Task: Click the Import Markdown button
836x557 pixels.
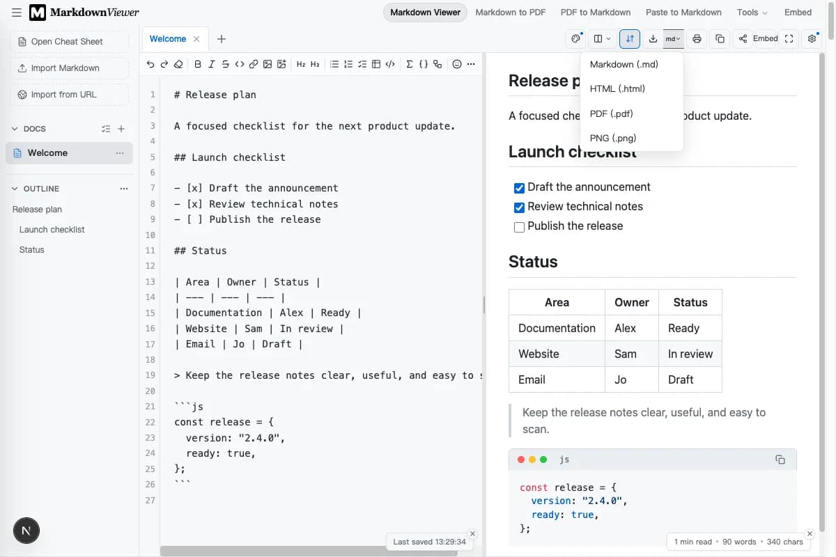Action: (x=70, y=68)
